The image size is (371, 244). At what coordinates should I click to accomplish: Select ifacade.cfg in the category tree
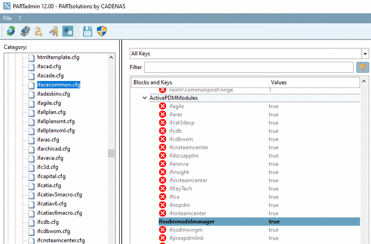click(x=50, y=76)
